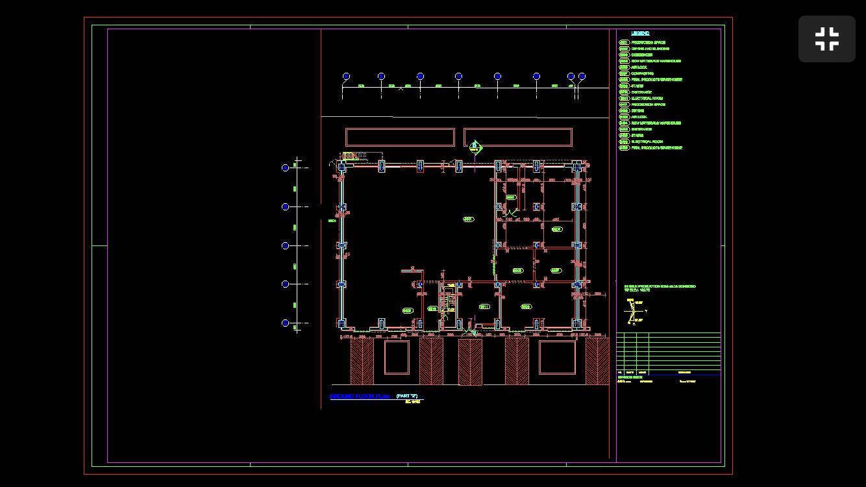The width and height of the screenshot is (866, 487).
Task: Select the bottom blue grid bubble on the left axis
Action: (285, 323)
